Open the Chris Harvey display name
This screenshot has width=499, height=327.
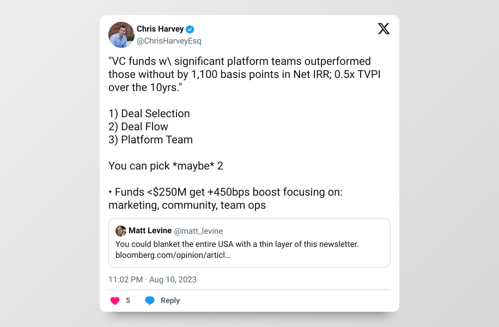point(160,29)
